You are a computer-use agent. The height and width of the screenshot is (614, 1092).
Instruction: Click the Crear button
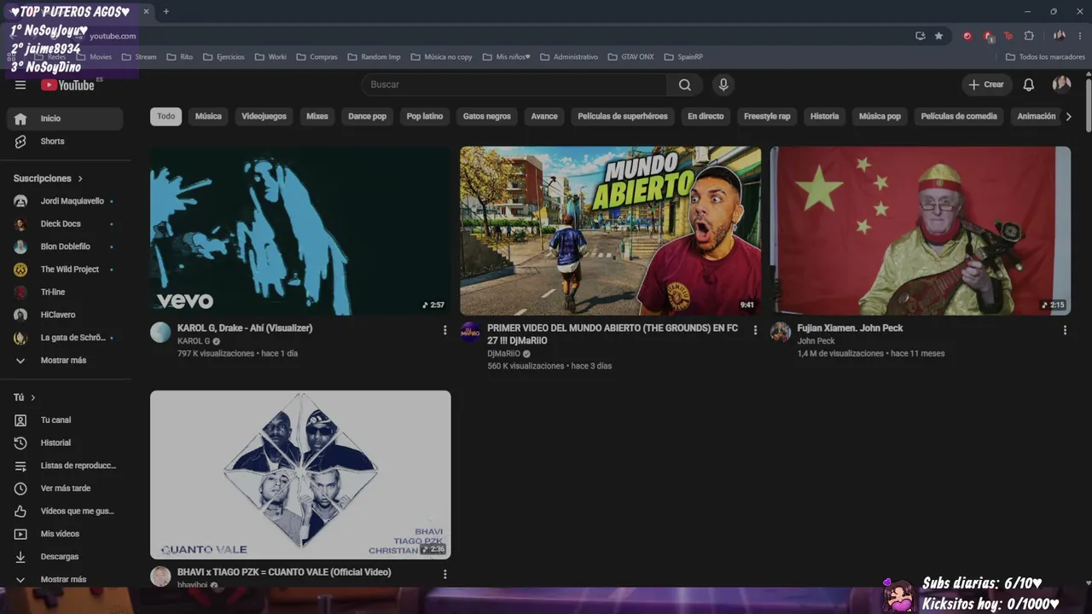click(987, 84)
